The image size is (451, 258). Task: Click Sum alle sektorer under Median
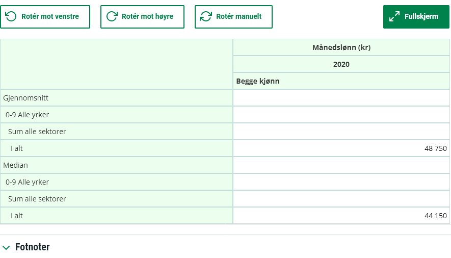pyautogui.click(x=37, y=199)
